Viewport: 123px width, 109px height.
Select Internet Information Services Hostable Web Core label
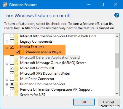(x=58, y=36)
